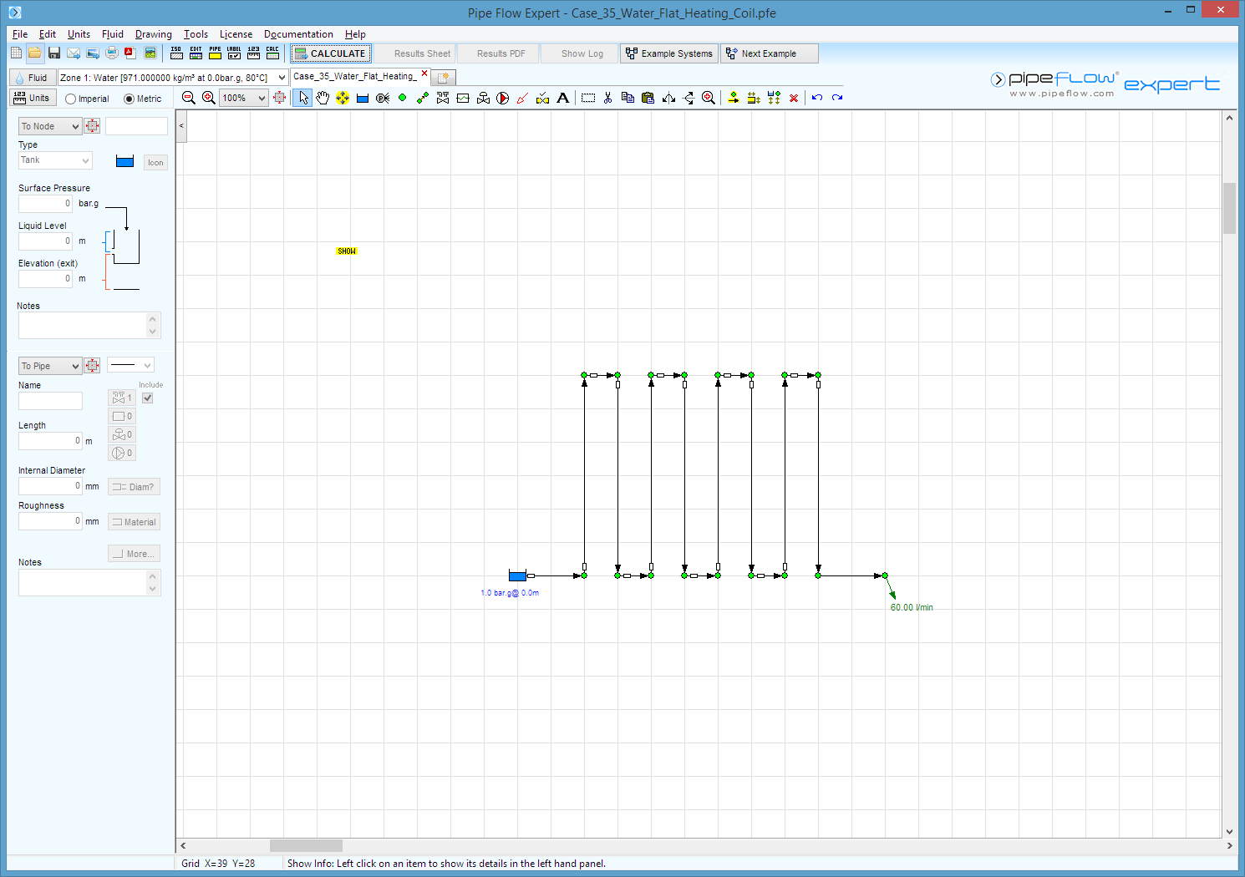
Task: Click the pipe Length input field
Action: [50, 441]
